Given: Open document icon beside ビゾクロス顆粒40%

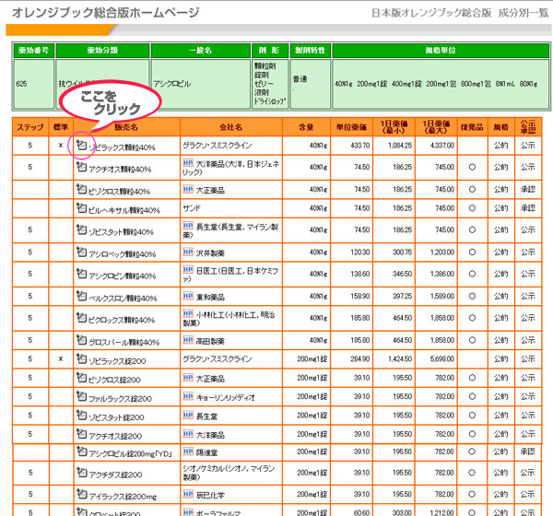Looking at the screenshot, I should pyautogui.click(x=81, y=190).
